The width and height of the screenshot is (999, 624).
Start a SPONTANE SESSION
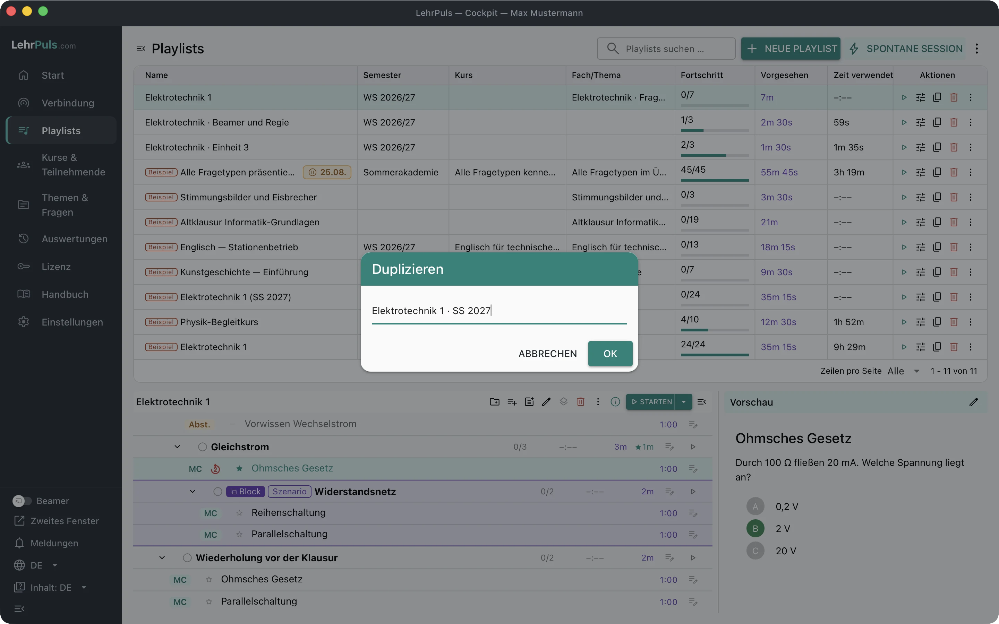coord(905,49)
